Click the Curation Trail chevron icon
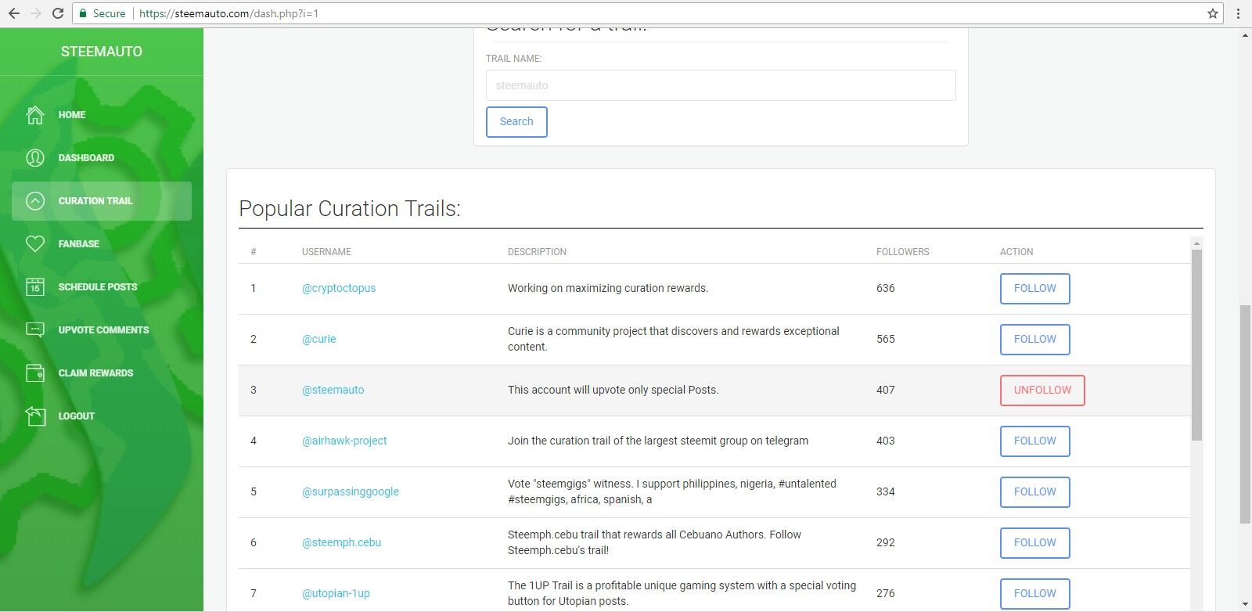 click(35, 201)
